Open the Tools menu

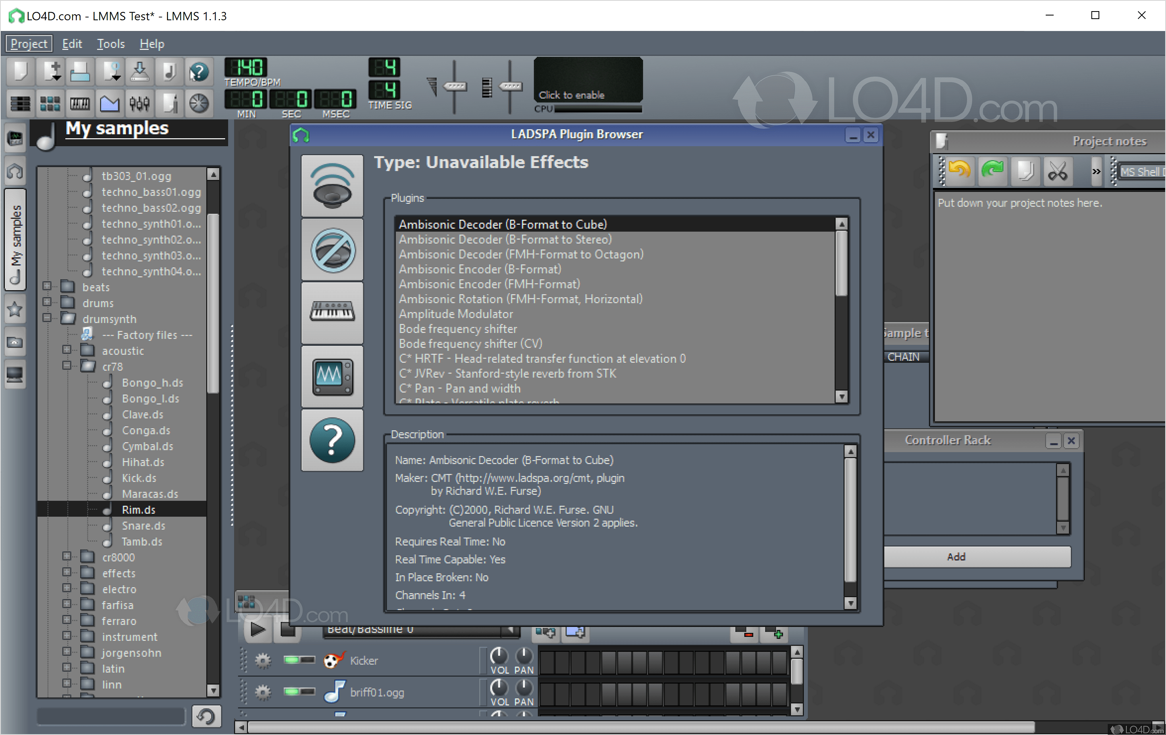pos(110,44)
